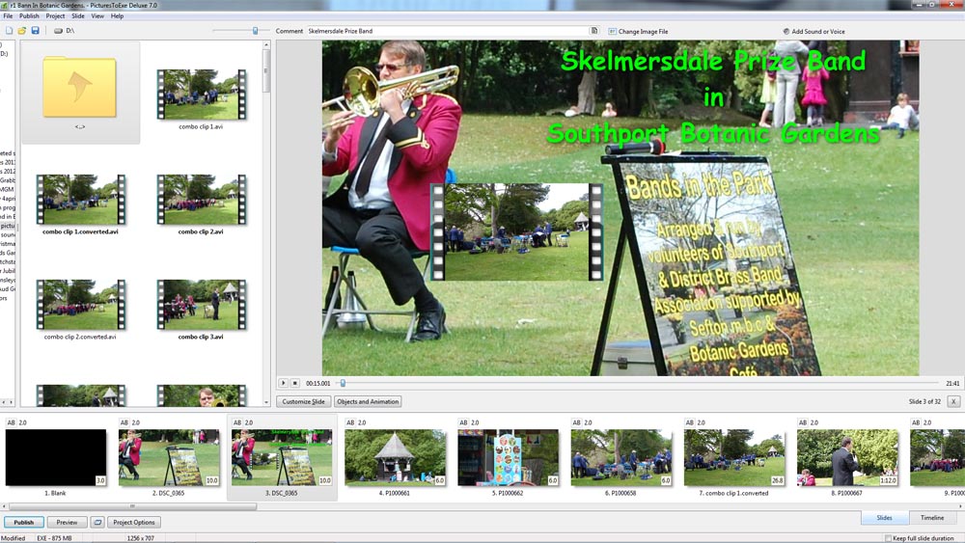The image size is (965, 543).
Task: Select slide 1 Blank thumbnail
Action: pyautogui.click(x=55, y=457)
